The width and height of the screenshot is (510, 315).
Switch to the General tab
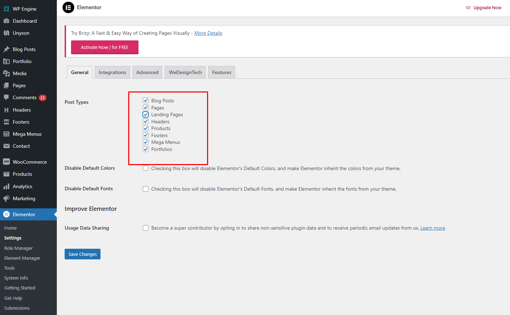[x=80, y=72]
